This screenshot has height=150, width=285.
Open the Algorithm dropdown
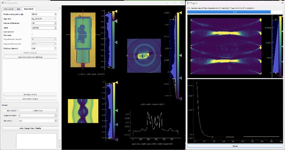[x=44, y=19]
